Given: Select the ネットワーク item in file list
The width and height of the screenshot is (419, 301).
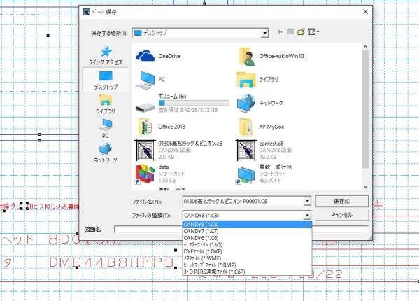Looking at the screenshot, I should point(260,103).
